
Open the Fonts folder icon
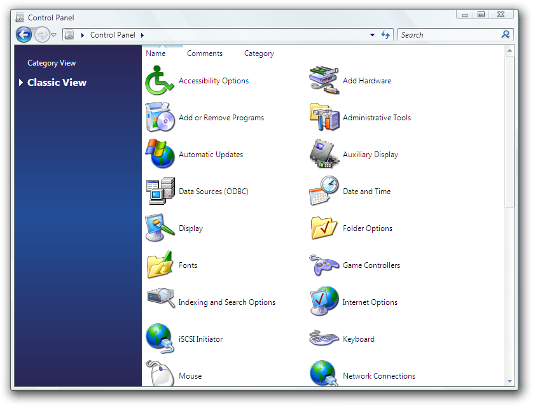(x=160, y=265)
